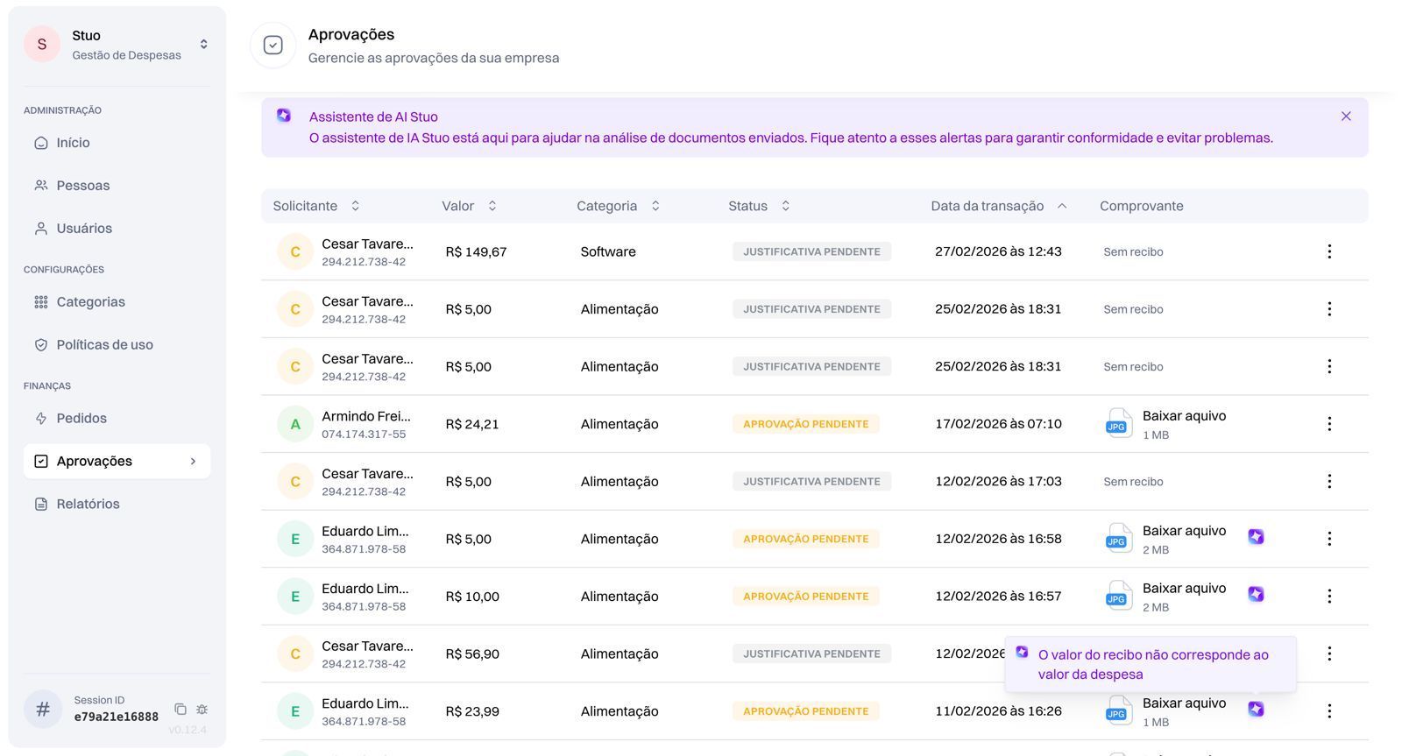The width and height of the screenshot is (1402, 756).
Task: Open the Stuo workspace switcher
Action: [x=203, y=44]
